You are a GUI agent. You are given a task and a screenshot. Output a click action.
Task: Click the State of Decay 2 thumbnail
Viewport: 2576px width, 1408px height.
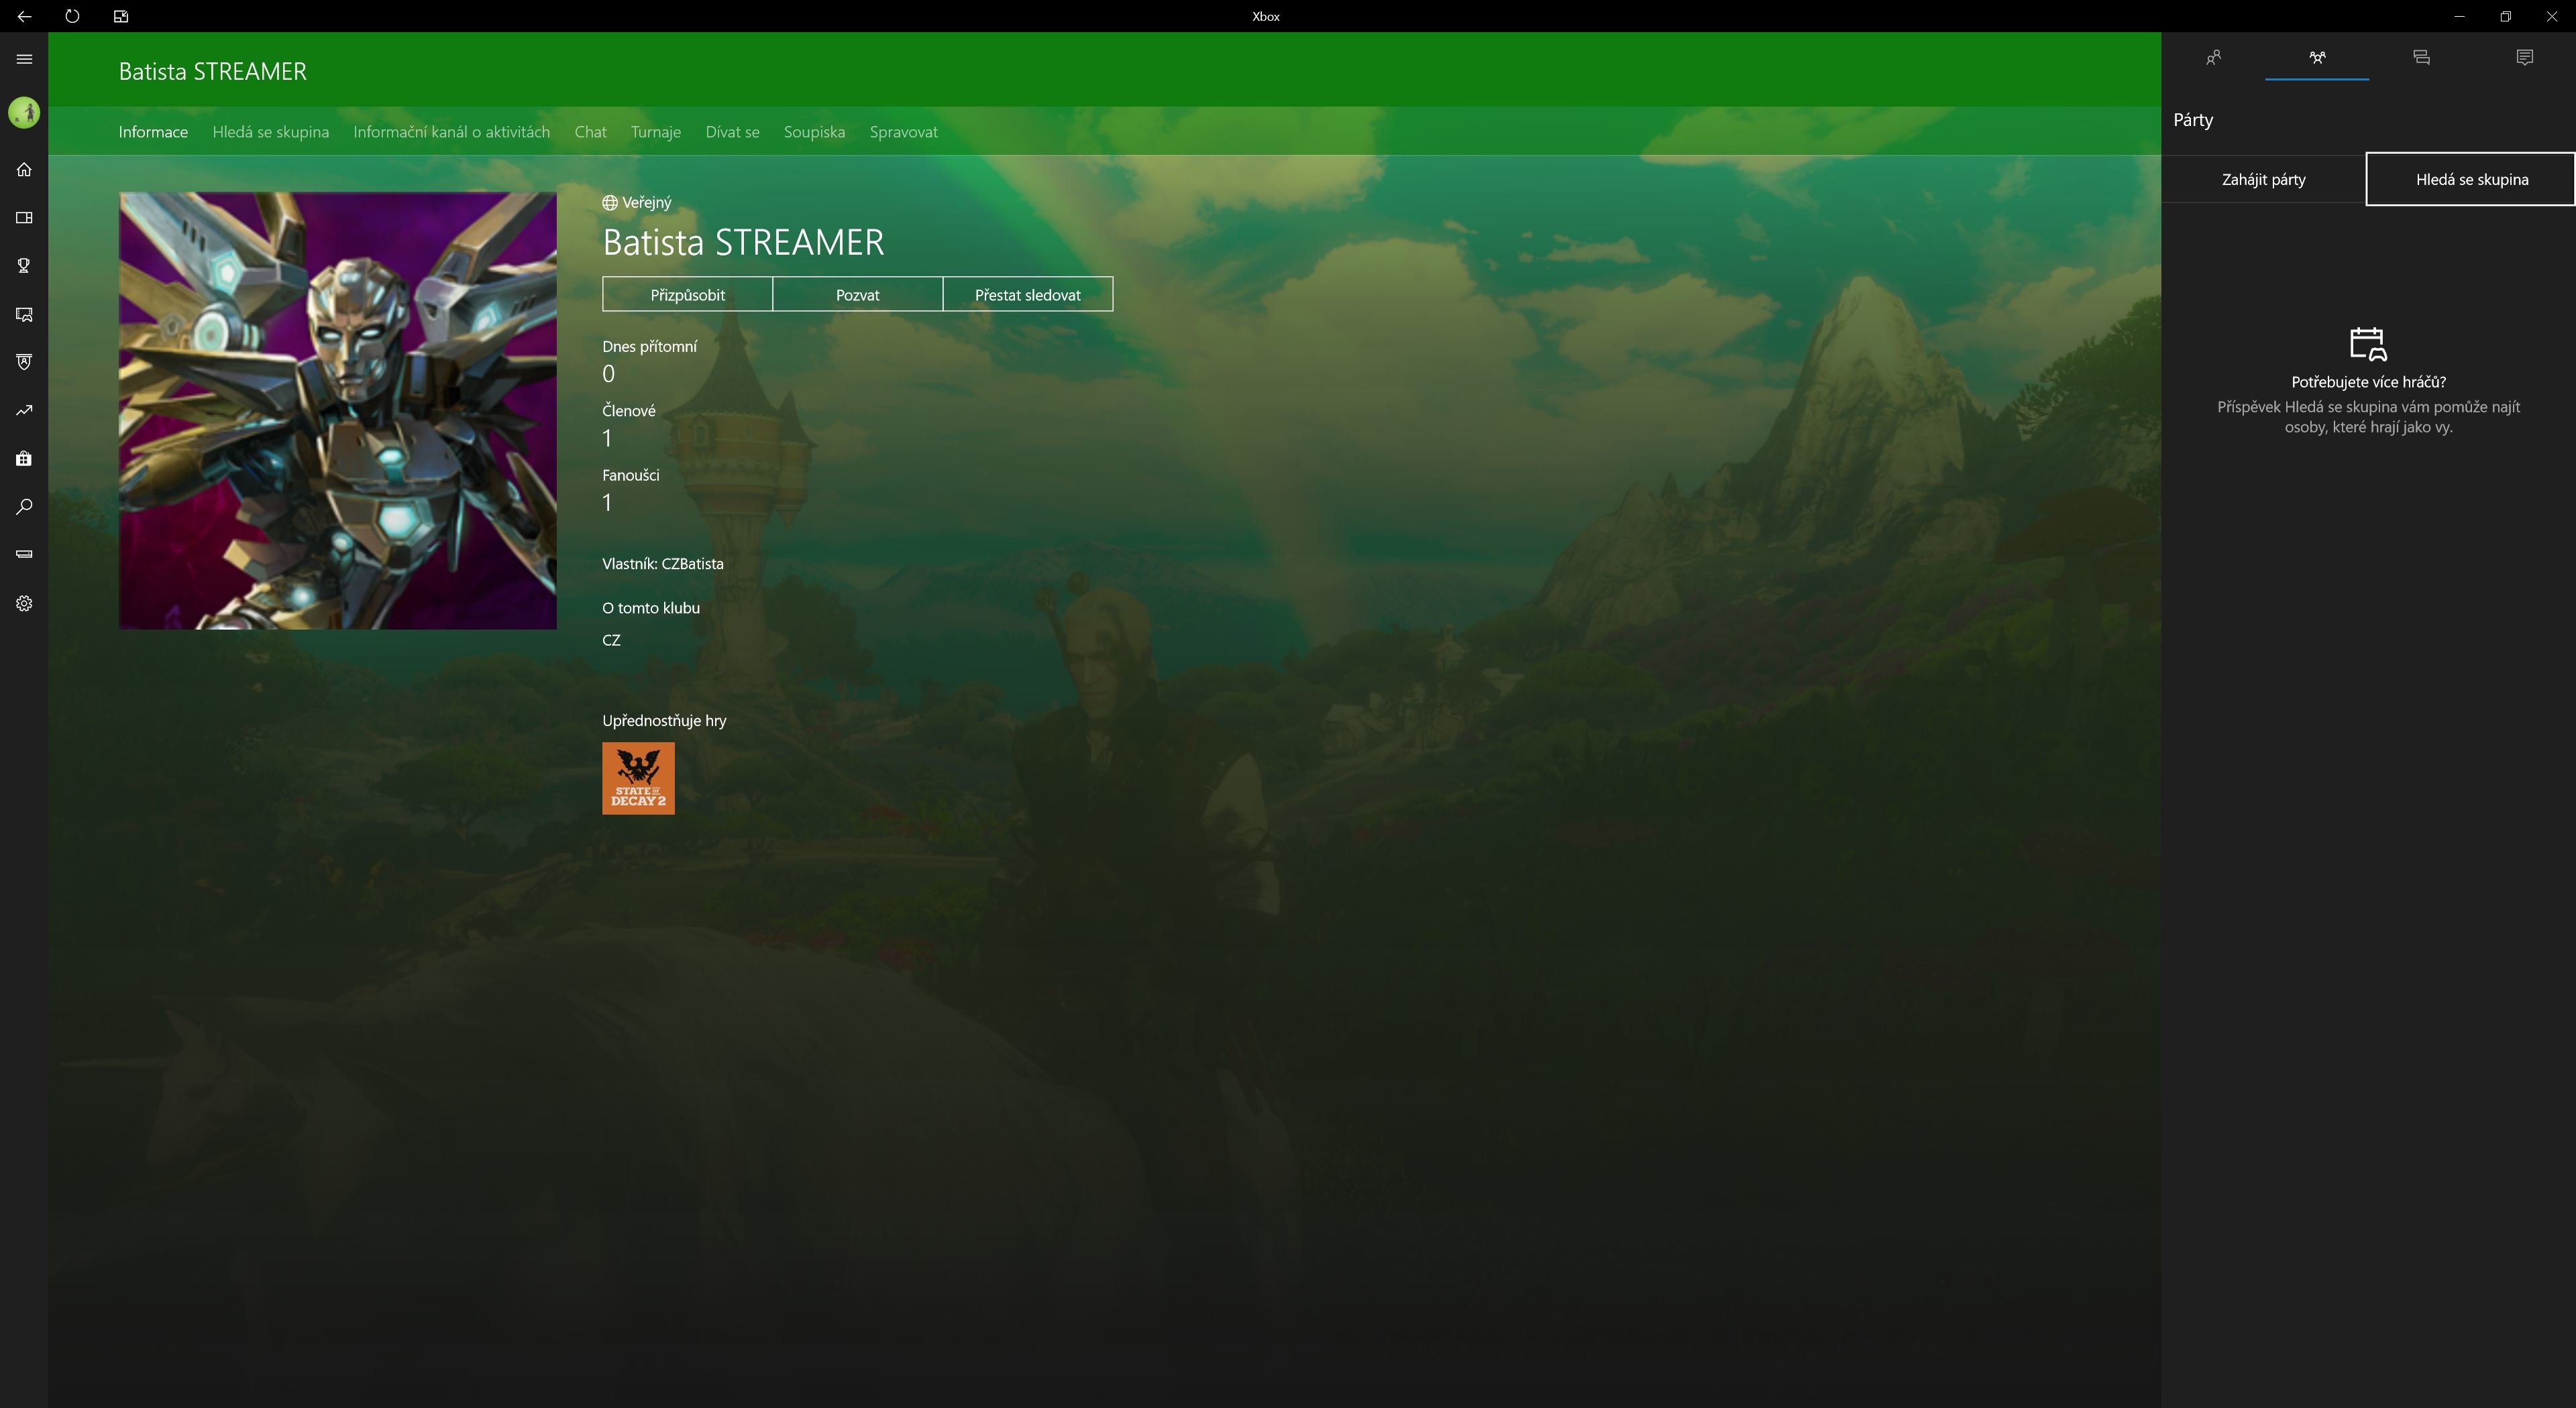click(x=638, y=778)
